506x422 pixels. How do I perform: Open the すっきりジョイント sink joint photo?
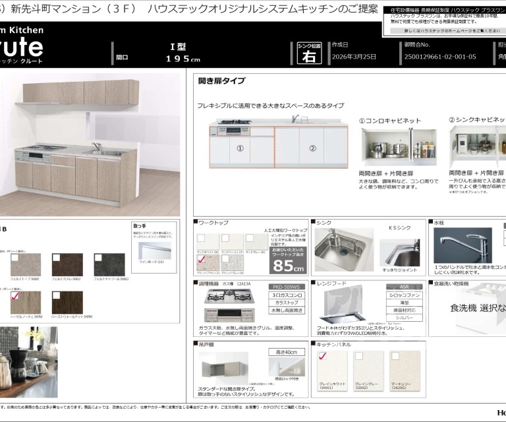click(400, 253)
